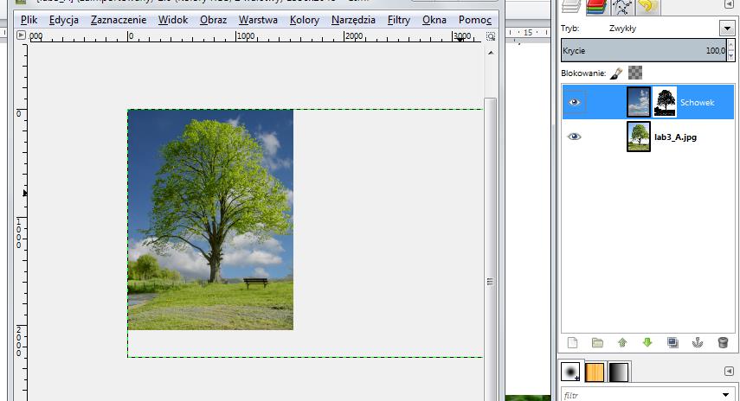Switch to the Undo History dock tab
Screen dimensions: 740x401
647,7
